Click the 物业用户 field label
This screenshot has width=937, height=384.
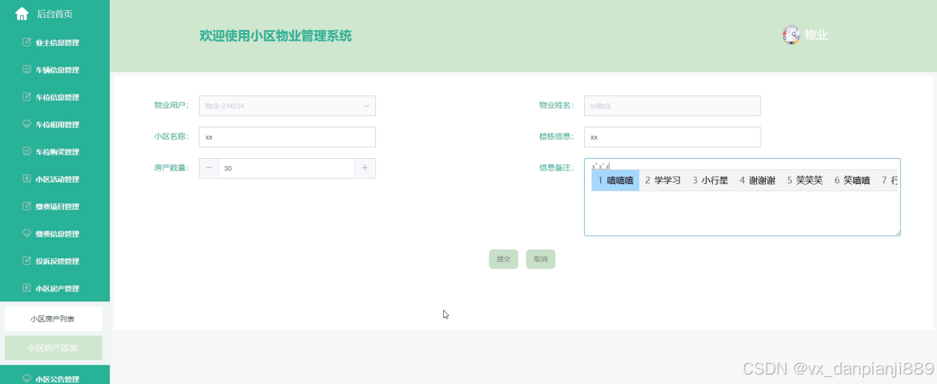coord(171,106)
